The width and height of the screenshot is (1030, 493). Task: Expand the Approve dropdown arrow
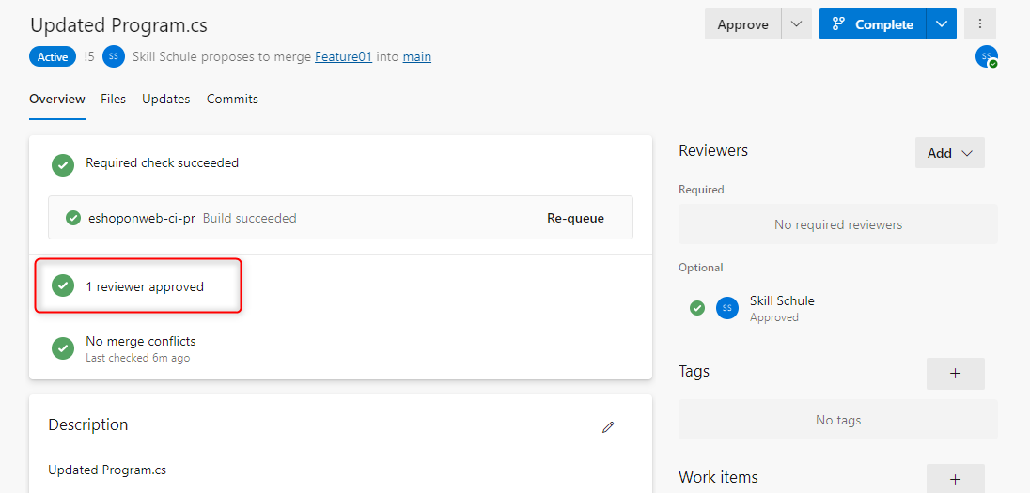[796, 24]
